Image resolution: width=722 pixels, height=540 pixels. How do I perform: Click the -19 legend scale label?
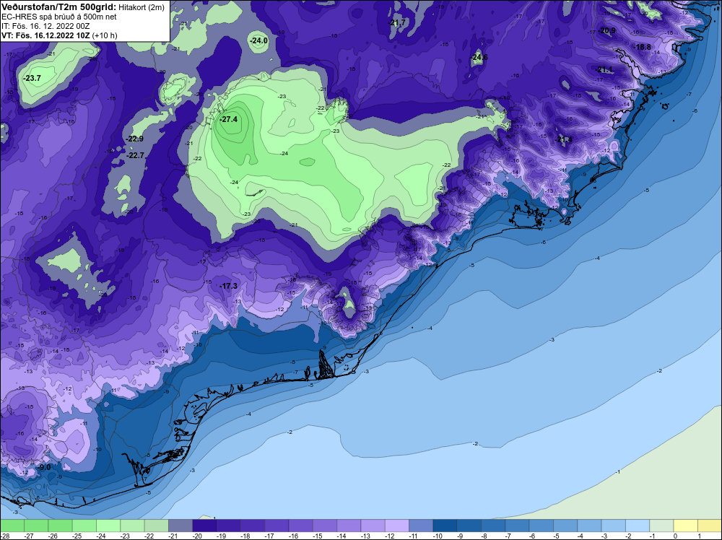click(x=222, y=536)
